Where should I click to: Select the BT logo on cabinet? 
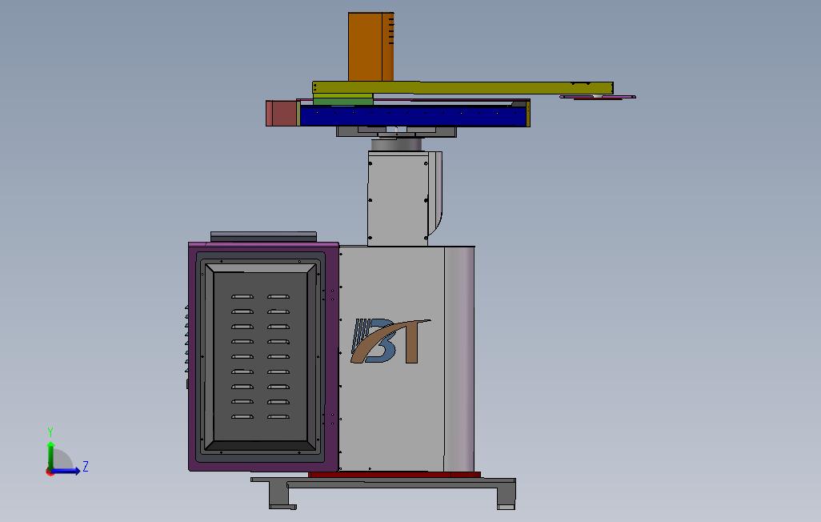point(390,341)
